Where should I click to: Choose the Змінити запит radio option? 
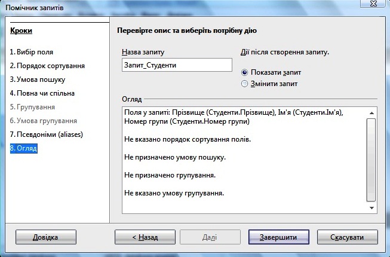click(x=244, y=84)
